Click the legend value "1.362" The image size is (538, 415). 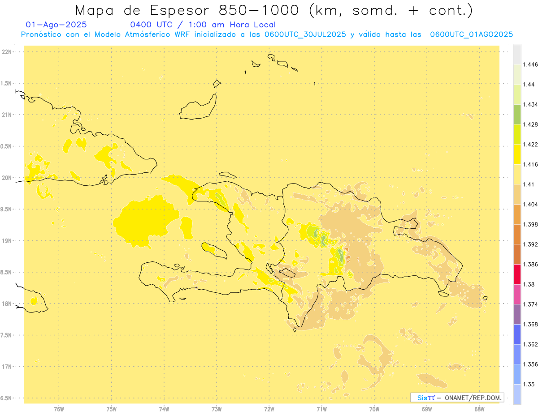click(530, 344)
